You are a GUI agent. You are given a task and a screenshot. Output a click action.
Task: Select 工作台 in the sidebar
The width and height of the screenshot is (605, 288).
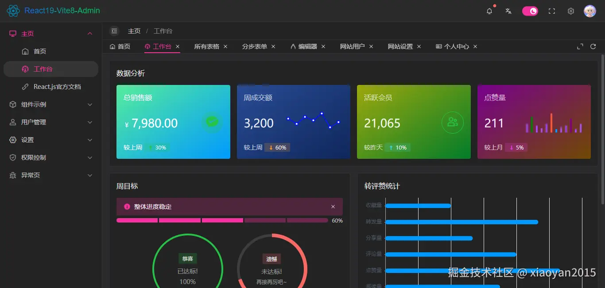coord(51,69)
